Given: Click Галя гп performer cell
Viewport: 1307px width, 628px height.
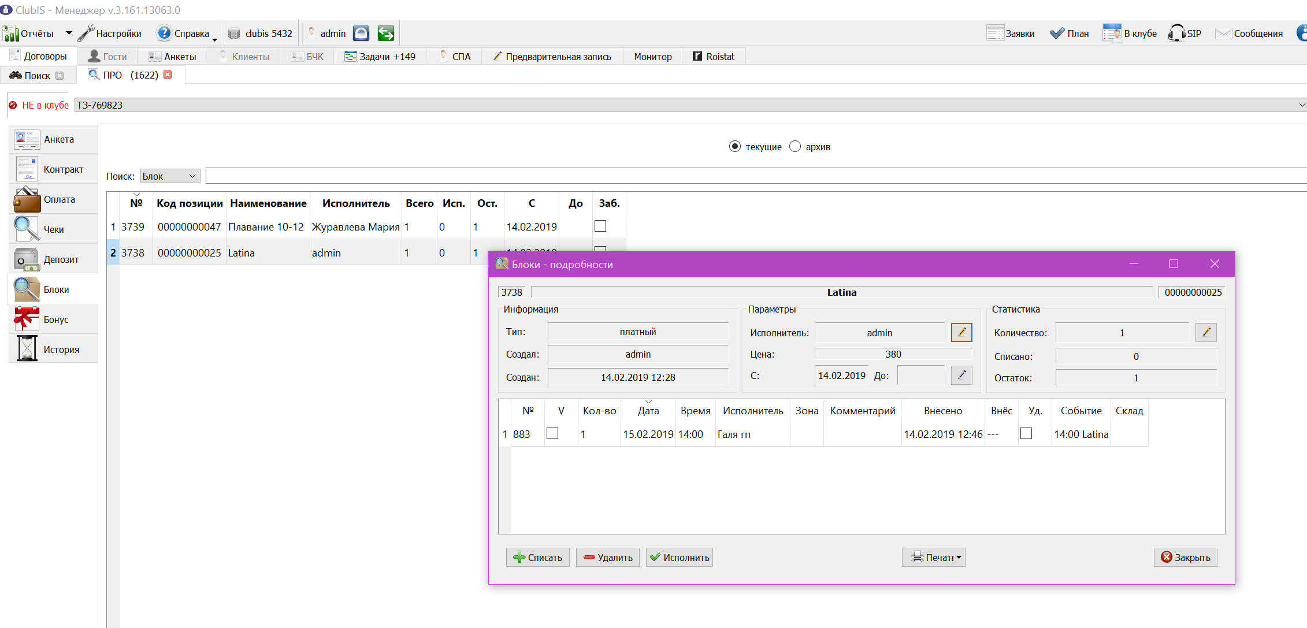Looking at the screenshot, I should pyautogui.click(x=752, y=434).
